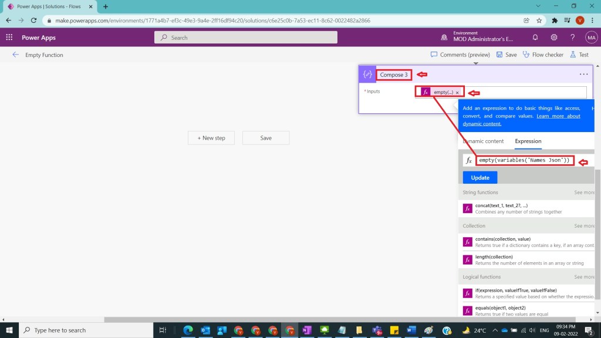
Task: Remove the empty(...) expression token
Action: tap(457, 93)
